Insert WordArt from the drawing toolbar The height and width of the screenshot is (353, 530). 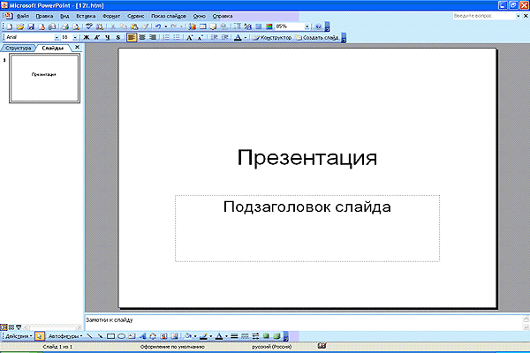(x=142, y=336)
